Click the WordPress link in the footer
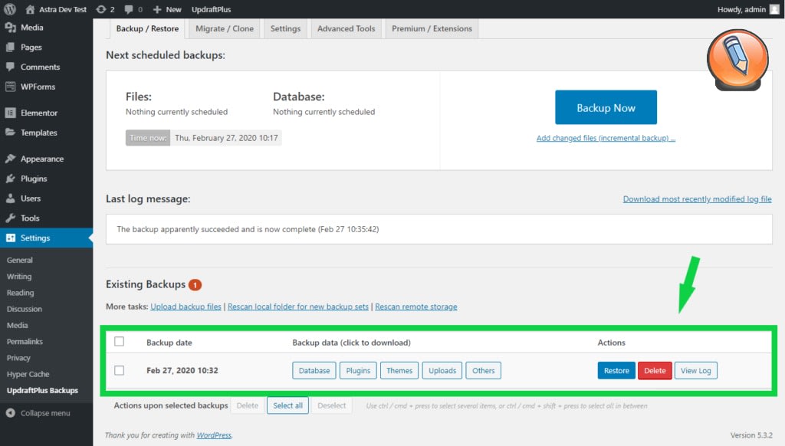Viewport: 785px width, 446px height. pos(214,435)
